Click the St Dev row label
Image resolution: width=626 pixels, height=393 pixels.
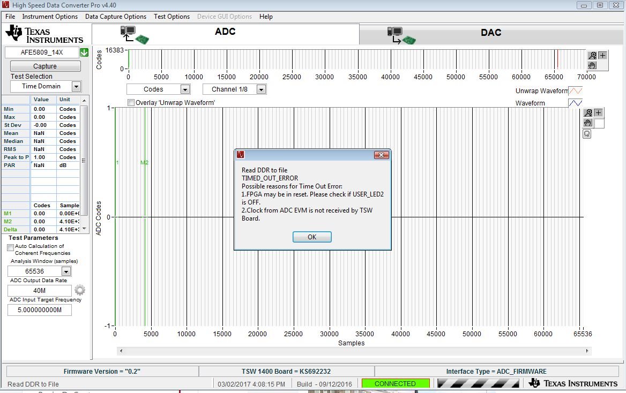tap(12, 125)
